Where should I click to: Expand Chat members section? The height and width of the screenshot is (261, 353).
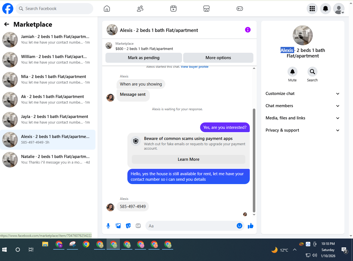click(x=302, y=106)
